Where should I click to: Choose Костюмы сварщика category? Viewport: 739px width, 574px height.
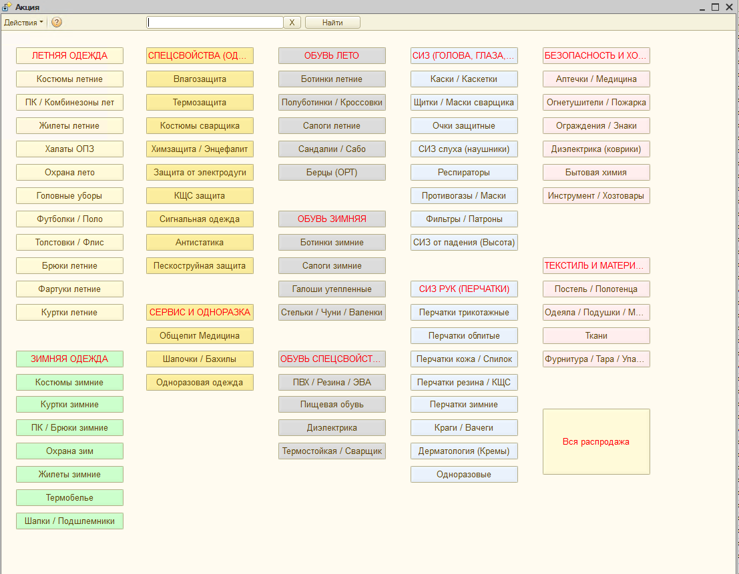tap(200, 126)
